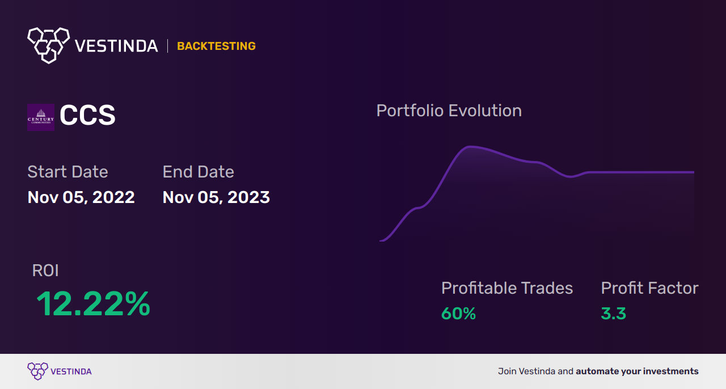The height and width of the screenshot is (389, 726).
Task: Select the Profit Factor label
Action: [x=649, y=288]
